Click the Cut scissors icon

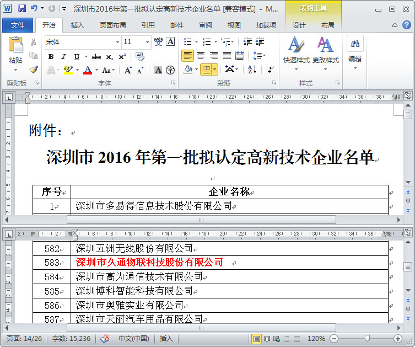click(34, 42)
